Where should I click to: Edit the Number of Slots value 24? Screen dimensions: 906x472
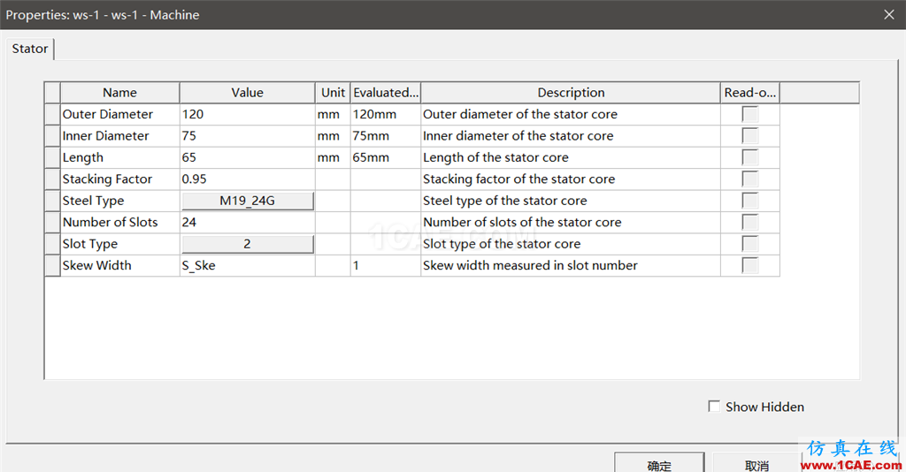(248, 222)
